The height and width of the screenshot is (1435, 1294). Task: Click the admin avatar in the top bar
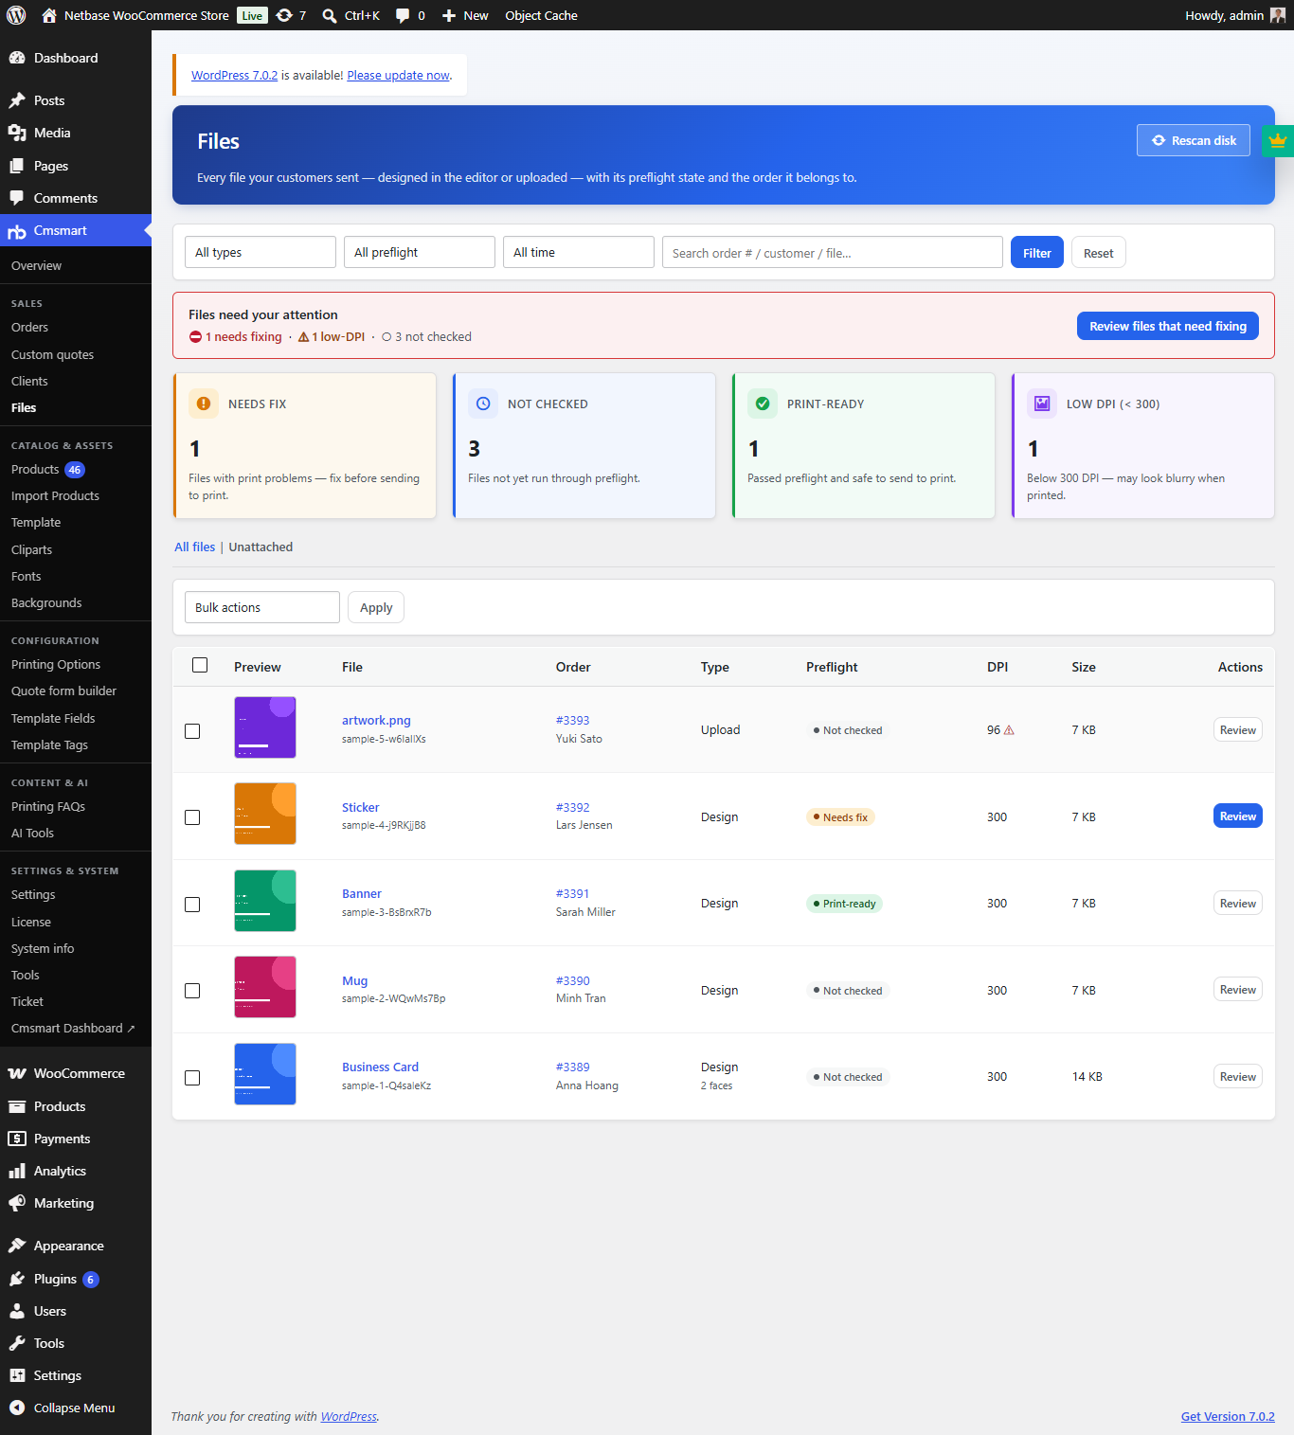click(1278, 15)
